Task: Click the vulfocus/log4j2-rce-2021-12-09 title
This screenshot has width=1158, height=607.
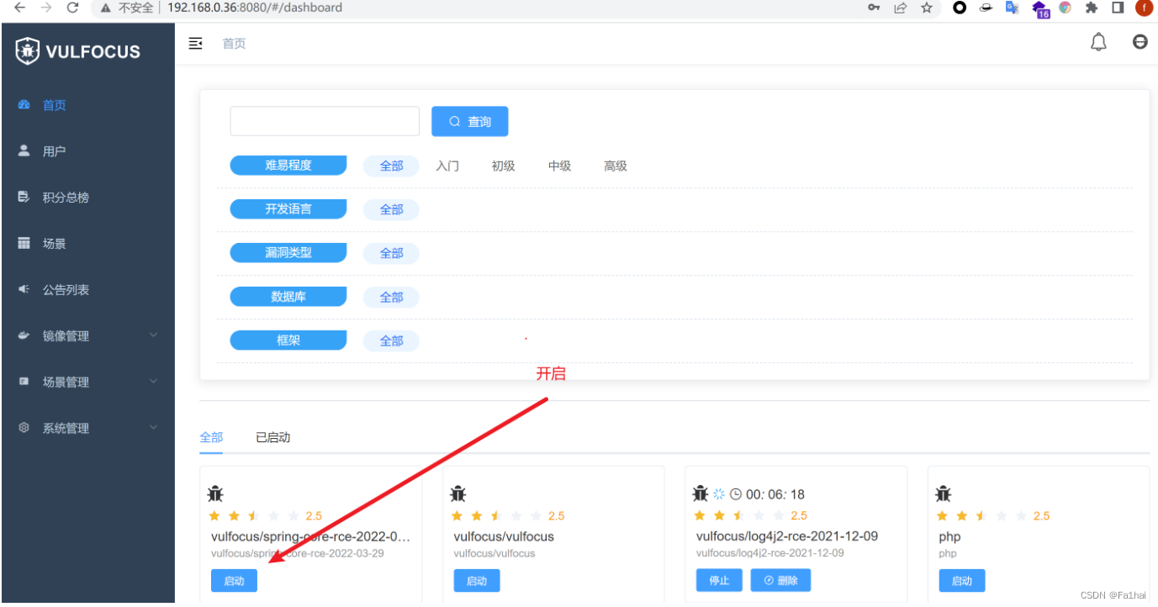Action: [787, 536]
